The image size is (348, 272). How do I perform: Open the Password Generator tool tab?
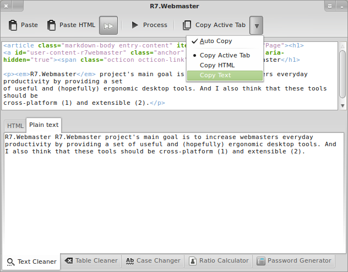coord(294,260)
